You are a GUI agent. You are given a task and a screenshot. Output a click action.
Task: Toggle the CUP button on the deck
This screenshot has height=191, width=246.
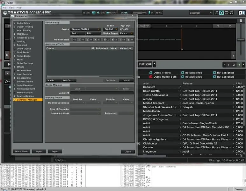(149, 64)
